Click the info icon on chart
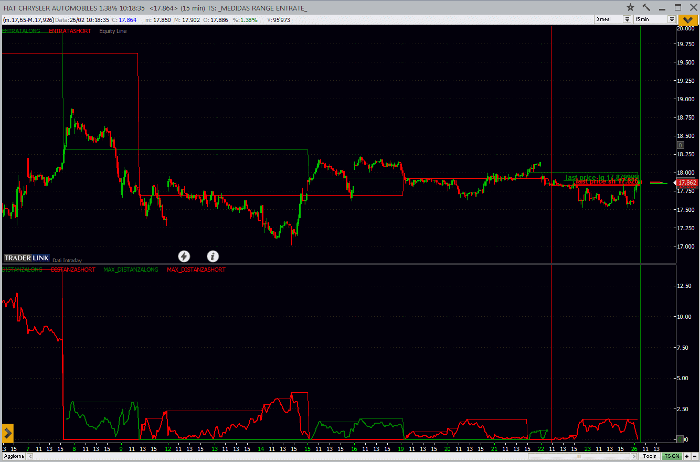 point(213,256)
